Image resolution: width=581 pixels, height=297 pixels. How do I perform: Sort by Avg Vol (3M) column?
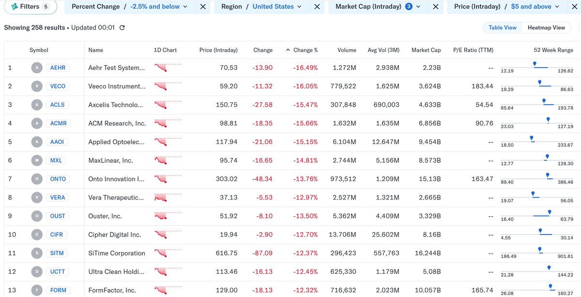(383, 50)
